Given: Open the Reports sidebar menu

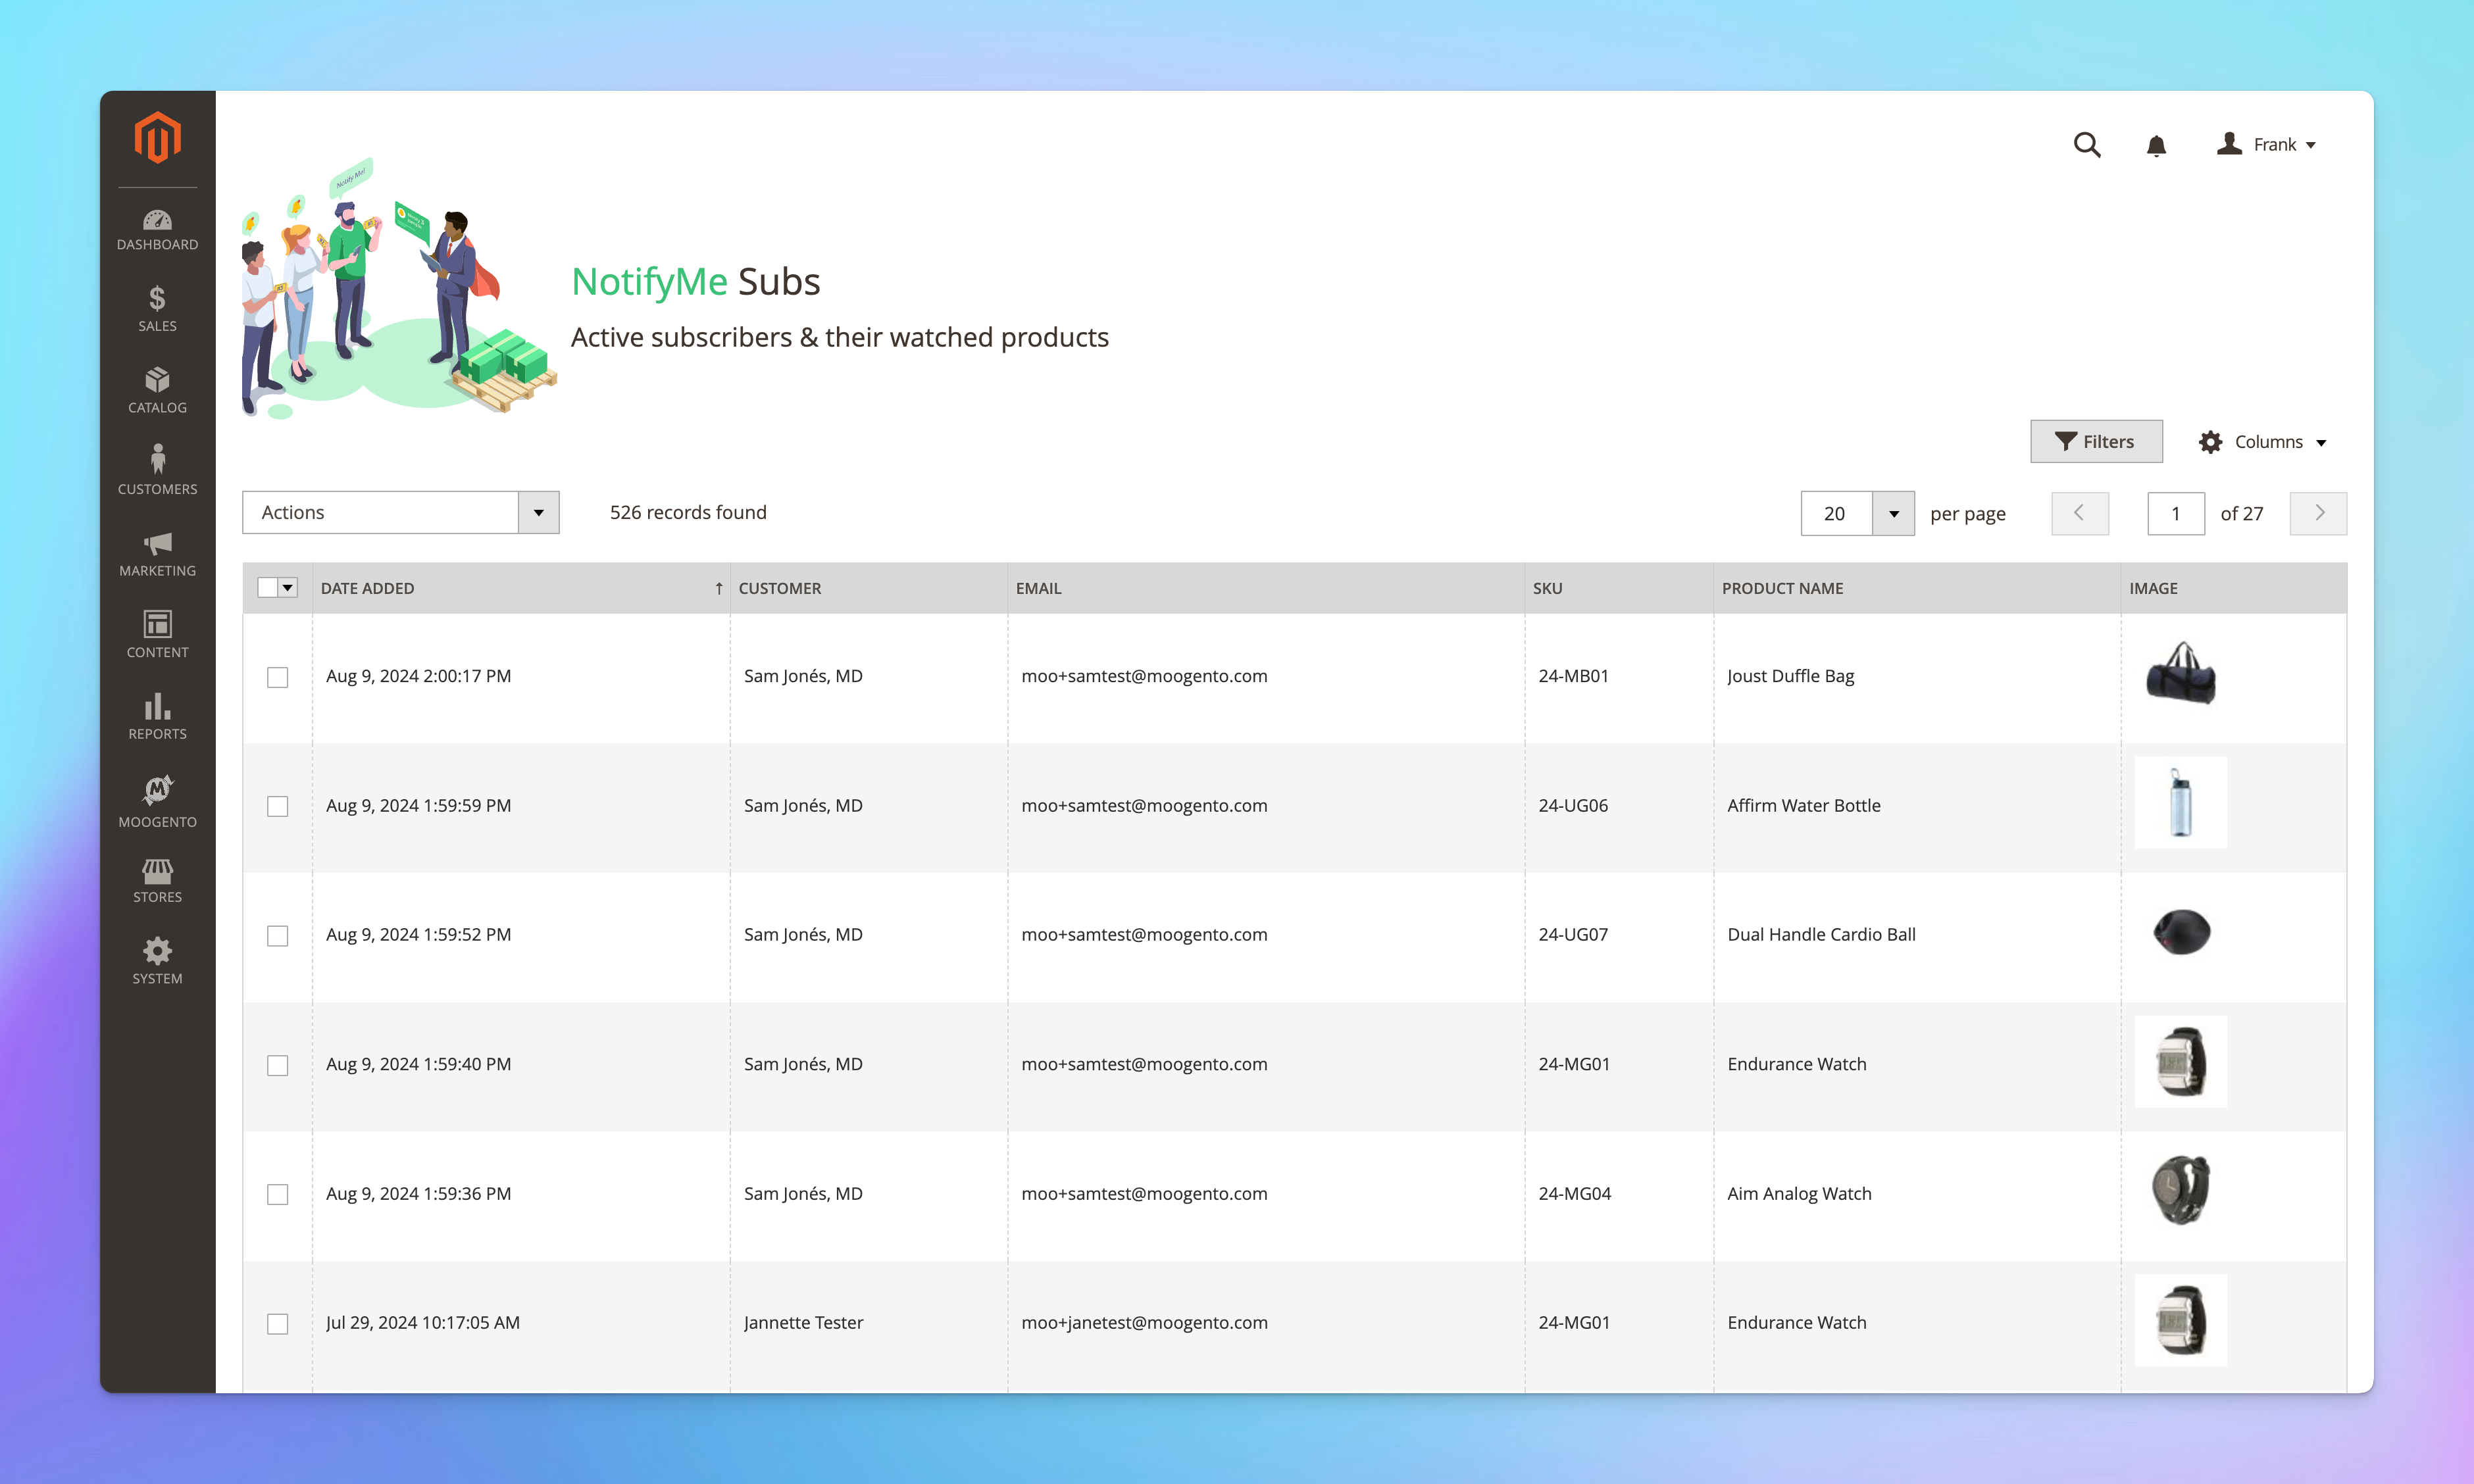Looking at the screenshot, I should (157, 717).
